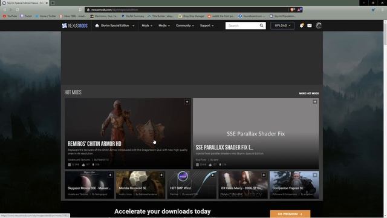Image resolution: width=387 pixels, height=218 pixels.
Task: Click the endorsements thumbs-up on Parallax Shader Fix
Action: pos(210,165)
